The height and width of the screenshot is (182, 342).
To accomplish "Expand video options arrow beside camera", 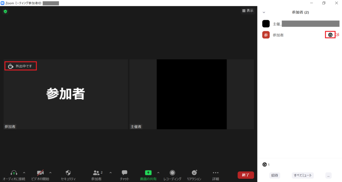I will (x=50, y=173).
